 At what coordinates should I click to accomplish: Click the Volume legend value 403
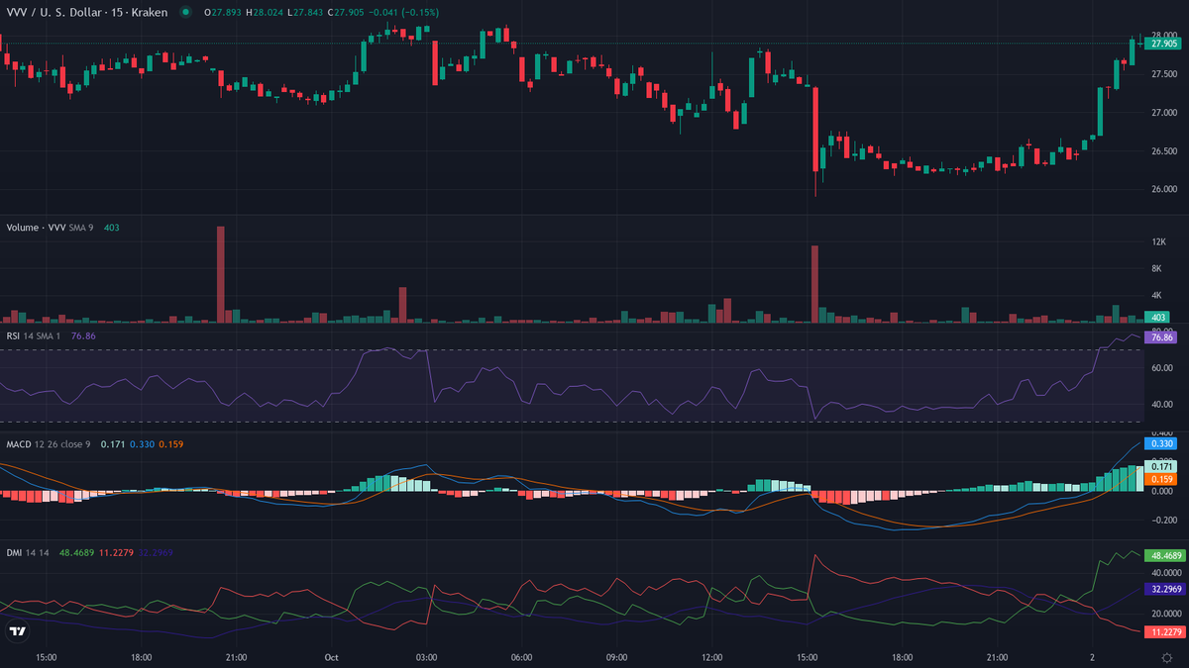112,228
